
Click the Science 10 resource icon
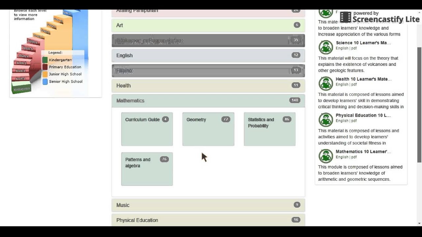(x=326, y=47)
